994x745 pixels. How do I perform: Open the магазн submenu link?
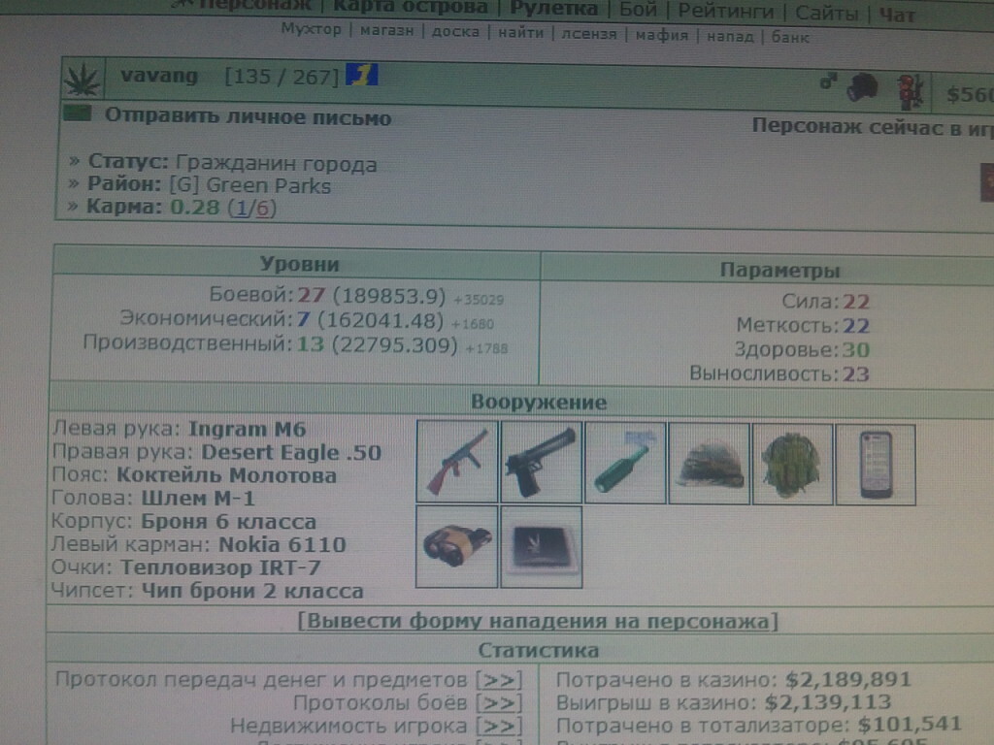(386, 30)
